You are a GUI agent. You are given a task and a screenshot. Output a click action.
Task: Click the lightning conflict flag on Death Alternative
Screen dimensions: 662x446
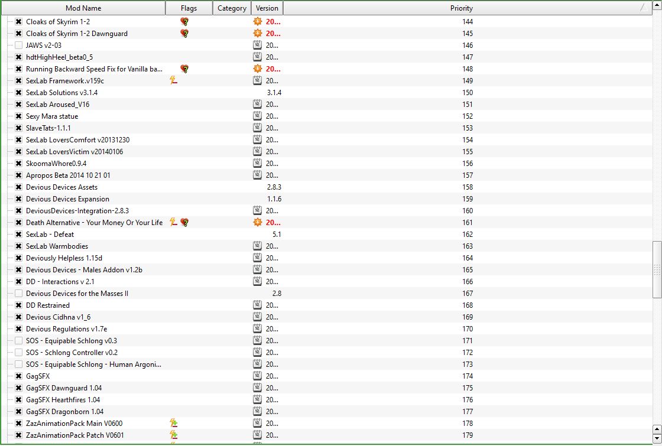pyautogui.click(x=174, y=223)
